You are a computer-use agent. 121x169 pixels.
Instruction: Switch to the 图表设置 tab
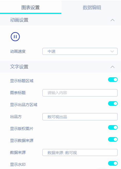31,7
